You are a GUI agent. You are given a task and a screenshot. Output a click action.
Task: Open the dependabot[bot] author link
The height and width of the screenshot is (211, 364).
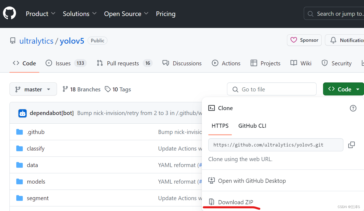click(x=52, y=113)
